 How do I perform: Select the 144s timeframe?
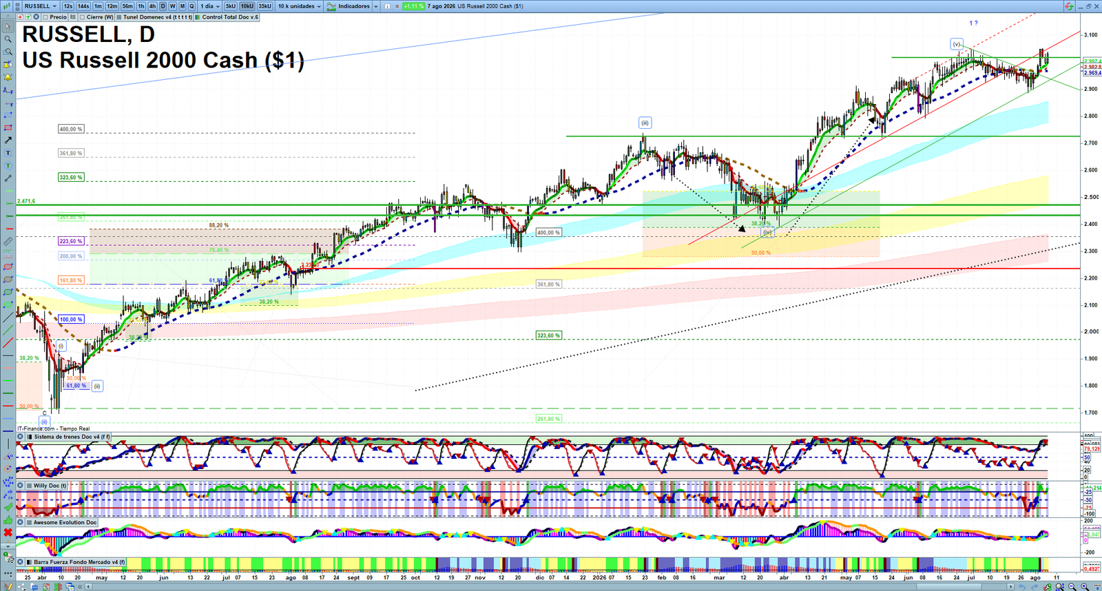tap(83, 6)
